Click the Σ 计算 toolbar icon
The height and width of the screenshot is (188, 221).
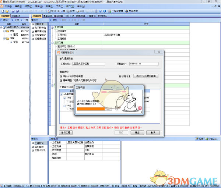click(61, 11)
